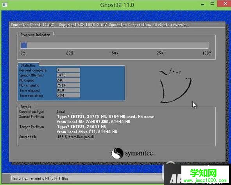Minimize the Ghost32 11.0 window
Screen dimensions: 231x185
pyautogui.click(x=203, y=5)
